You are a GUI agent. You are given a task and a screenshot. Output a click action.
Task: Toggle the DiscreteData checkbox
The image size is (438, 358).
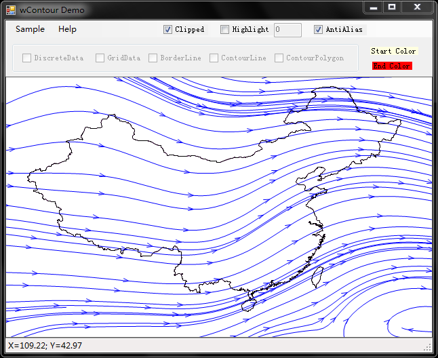tap(27, 58)
